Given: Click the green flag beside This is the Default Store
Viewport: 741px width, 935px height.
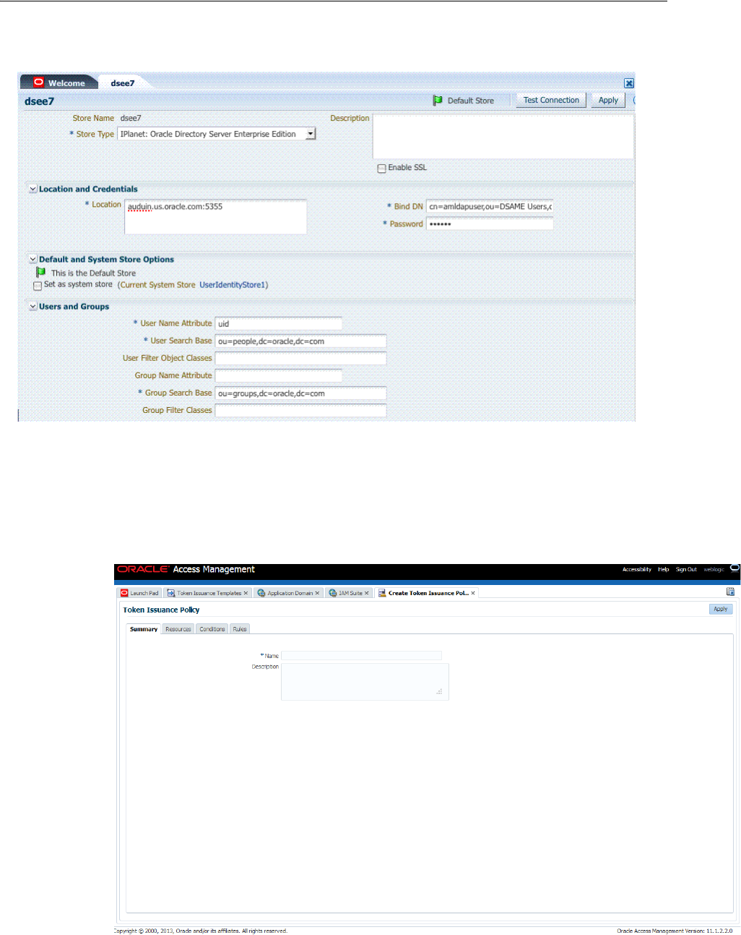Looking at the screenshot, I should (x=41, y=273).
